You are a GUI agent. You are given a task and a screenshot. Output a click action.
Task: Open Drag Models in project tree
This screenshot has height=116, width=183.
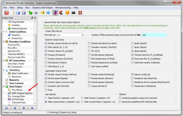click(18, 22)
